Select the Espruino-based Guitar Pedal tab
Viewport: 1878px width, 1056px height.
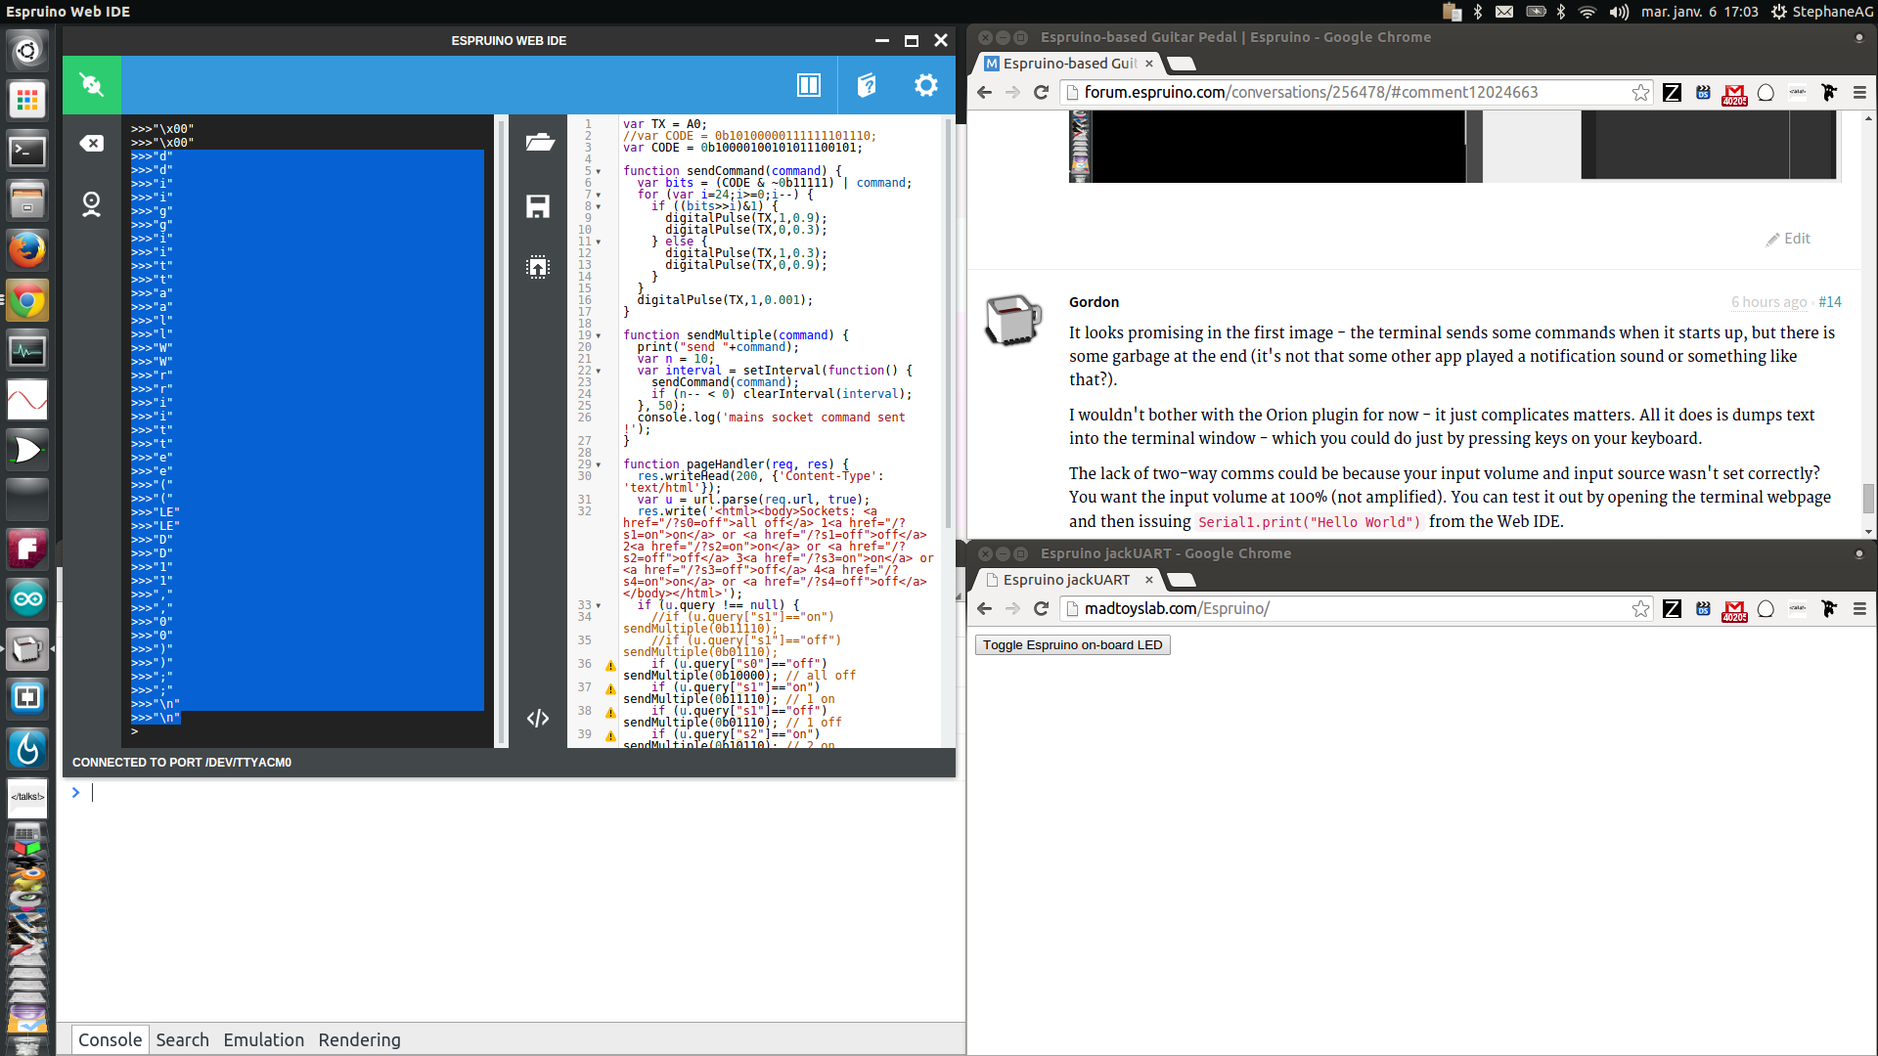click(x=1068, y=64)
